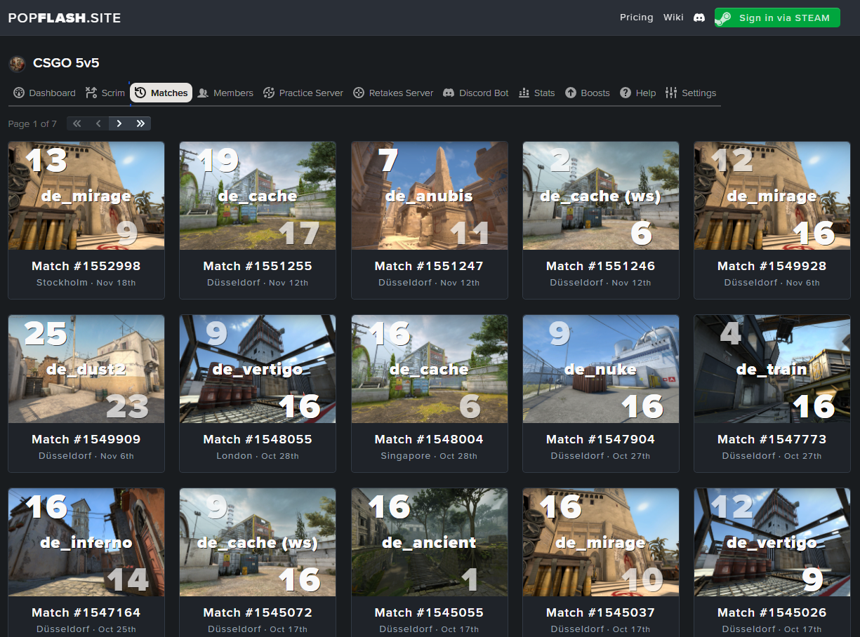
Task: Click the Practice Server icon
Action: coord(269,93)
